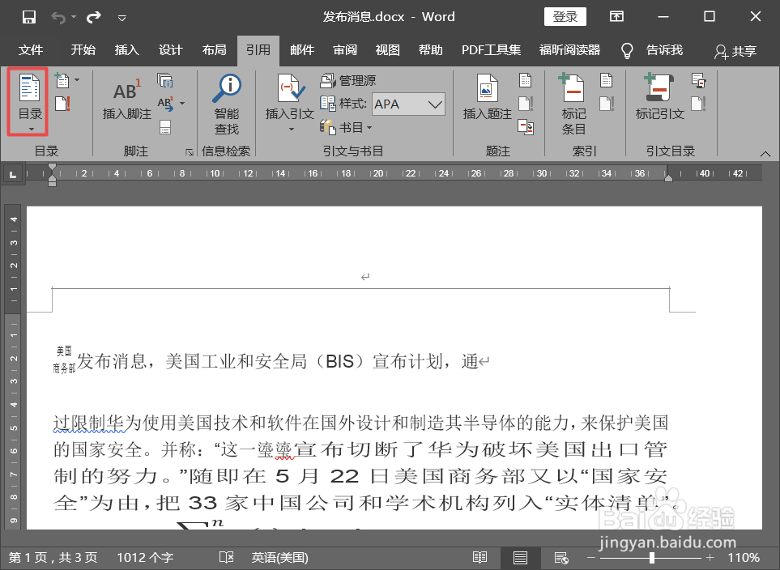Switch to Read Mode view

[480, 558]
